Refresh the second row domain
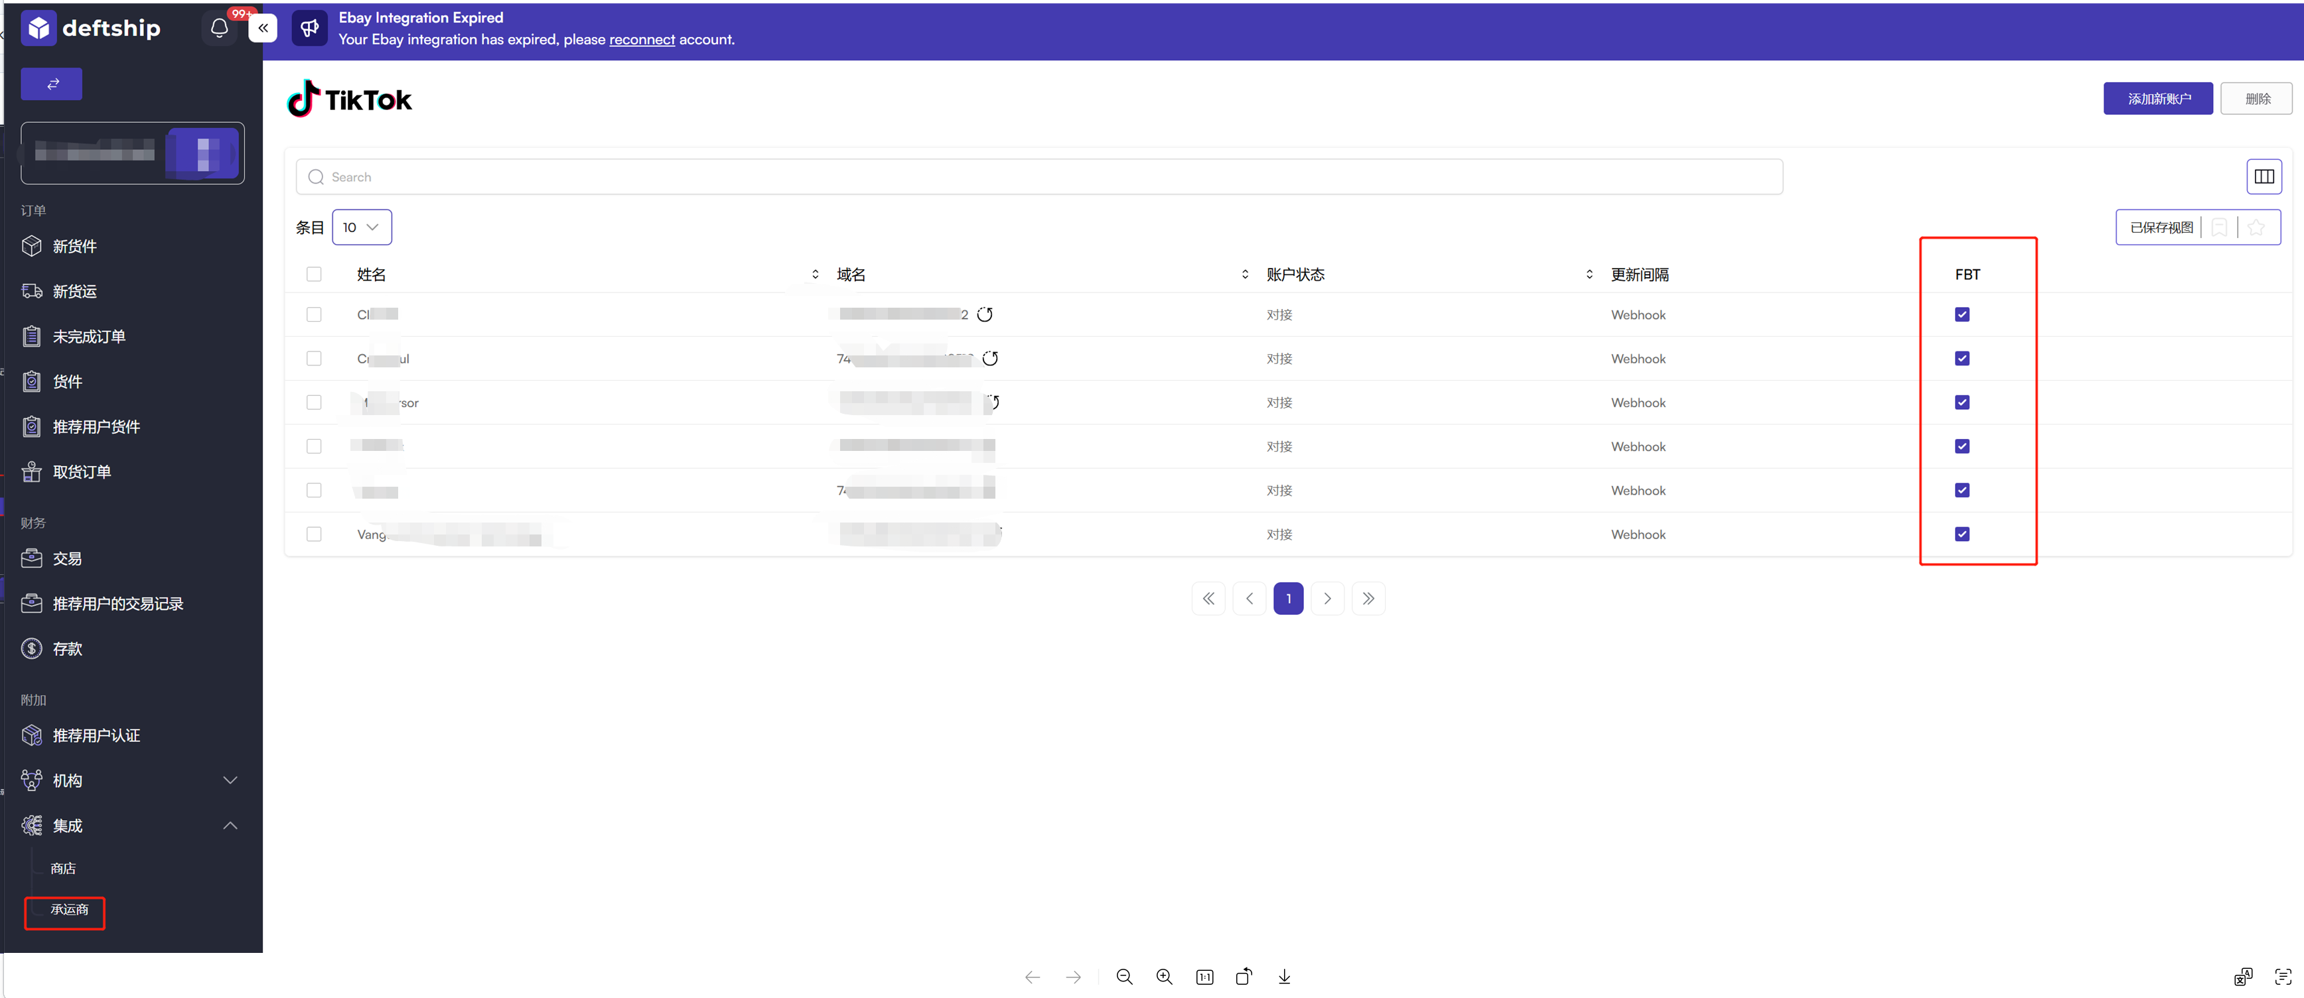Image resolution: width=2304 pixels, height=998 pixels. pos(990,358)
